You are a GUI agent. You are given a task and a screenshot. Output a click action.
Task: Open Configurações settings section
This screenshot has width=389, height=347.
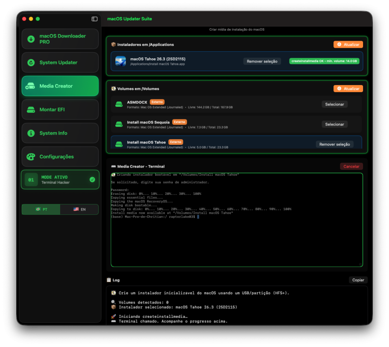tap(60, 157)
